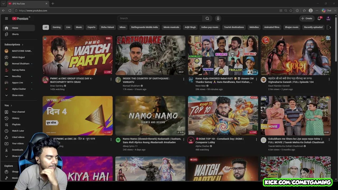Image resolution: width=338 pixels, height=190 pixels.
Task: Open the browser favorites list icon
Action: point(304,11)
